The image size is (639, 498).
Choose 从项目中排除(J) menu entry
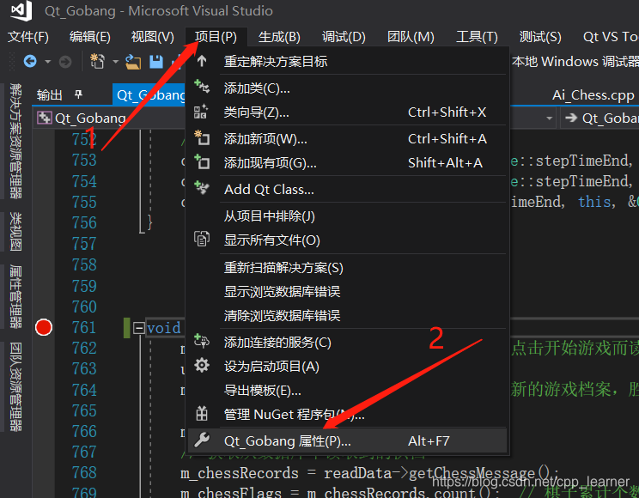(x=346, y=216)
